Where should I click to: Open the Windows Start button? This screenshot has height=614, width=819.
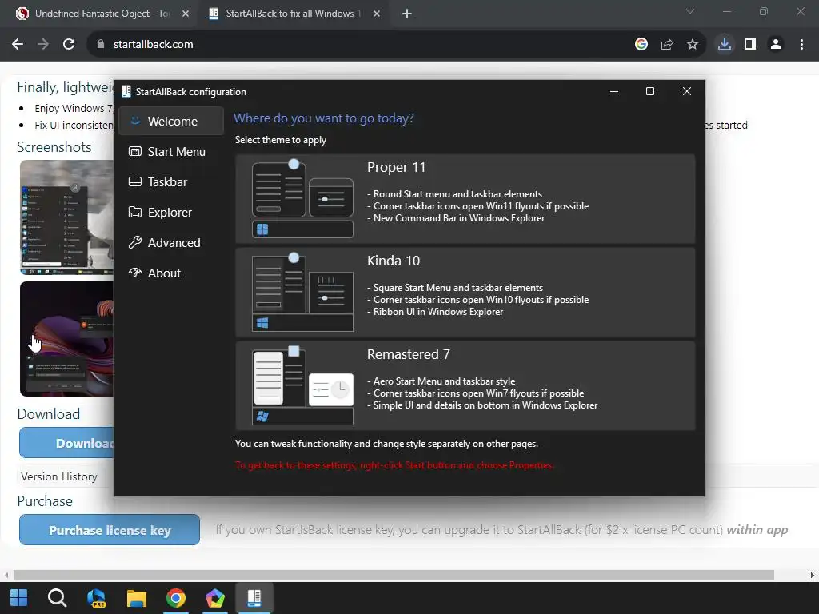19,598
